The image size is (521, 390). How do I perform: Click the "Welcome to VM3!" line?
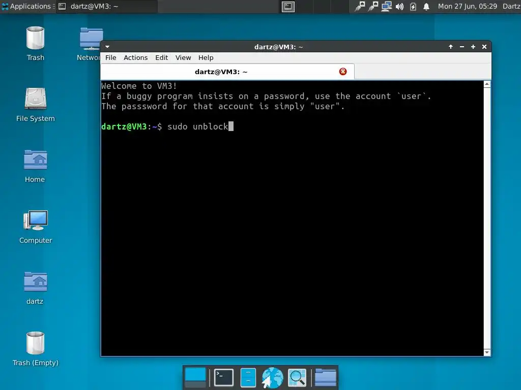click(x=139, y=86)
